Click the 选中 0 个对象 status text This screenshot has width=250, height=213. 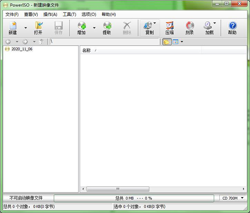click(140, 207)
